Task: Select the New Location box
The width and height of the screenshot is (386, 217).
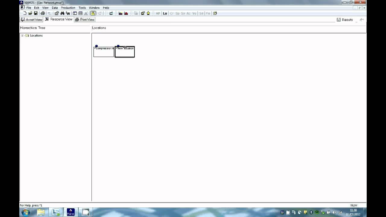Action: point(125,52)
